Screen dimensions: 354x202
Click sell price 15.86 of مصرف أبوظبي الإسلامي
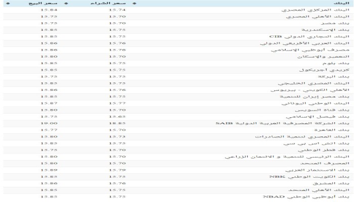pyautogui.click(x=49, y=50)
